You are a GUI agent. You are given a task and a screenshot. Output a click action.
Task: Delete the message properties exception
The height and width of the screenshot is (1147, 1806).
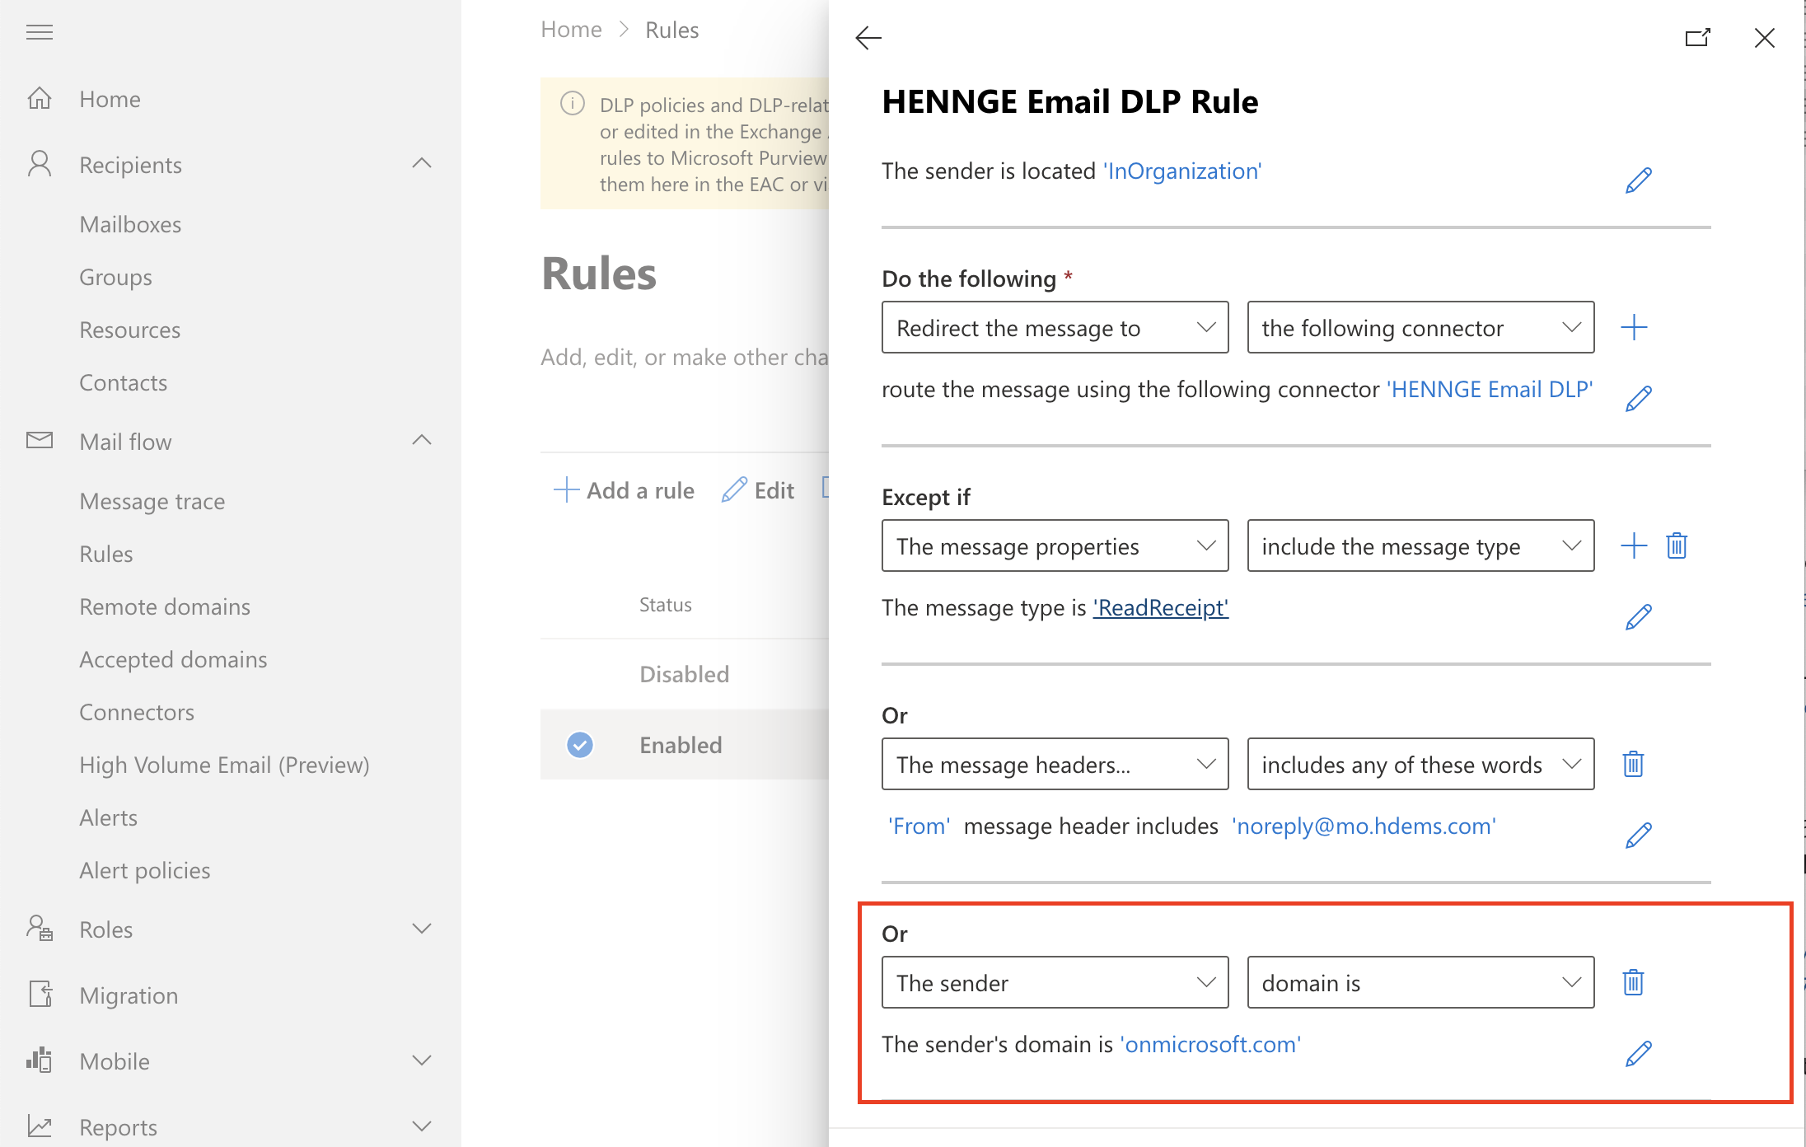[x=1677, y=545]
